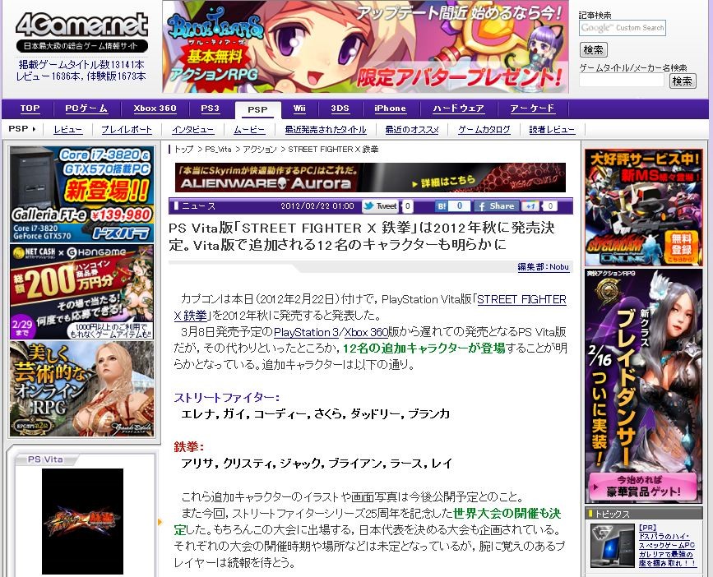
Task: Click the STREET FIGHTER X 鉄拳 breadcrumb
Action: tap(333, 149)
